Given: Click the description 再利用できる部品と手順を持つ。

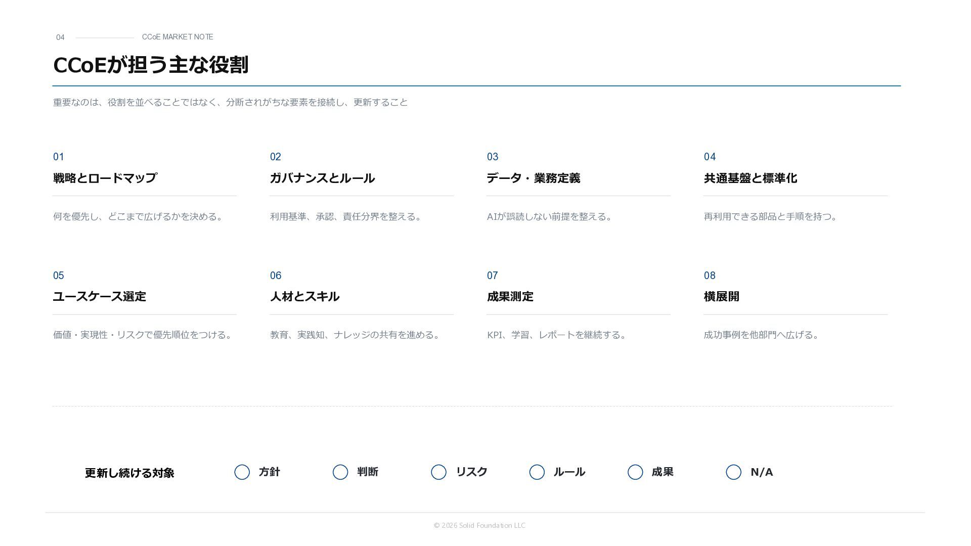Looking at the screenshot, I should [x=771, y=216].
